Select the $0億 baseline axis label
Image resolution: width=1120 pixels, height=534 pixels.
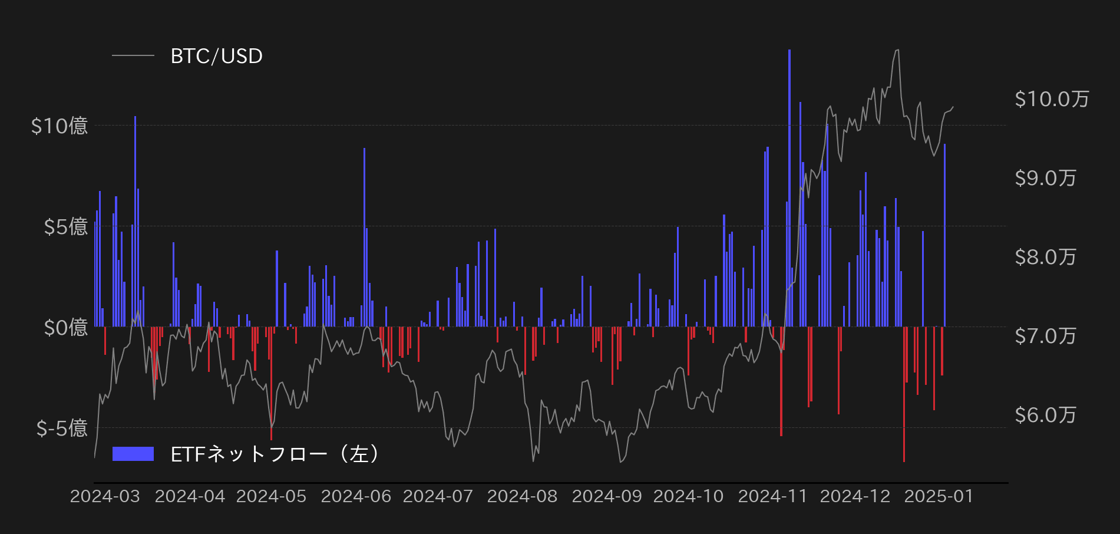click(x=65, y=327)
